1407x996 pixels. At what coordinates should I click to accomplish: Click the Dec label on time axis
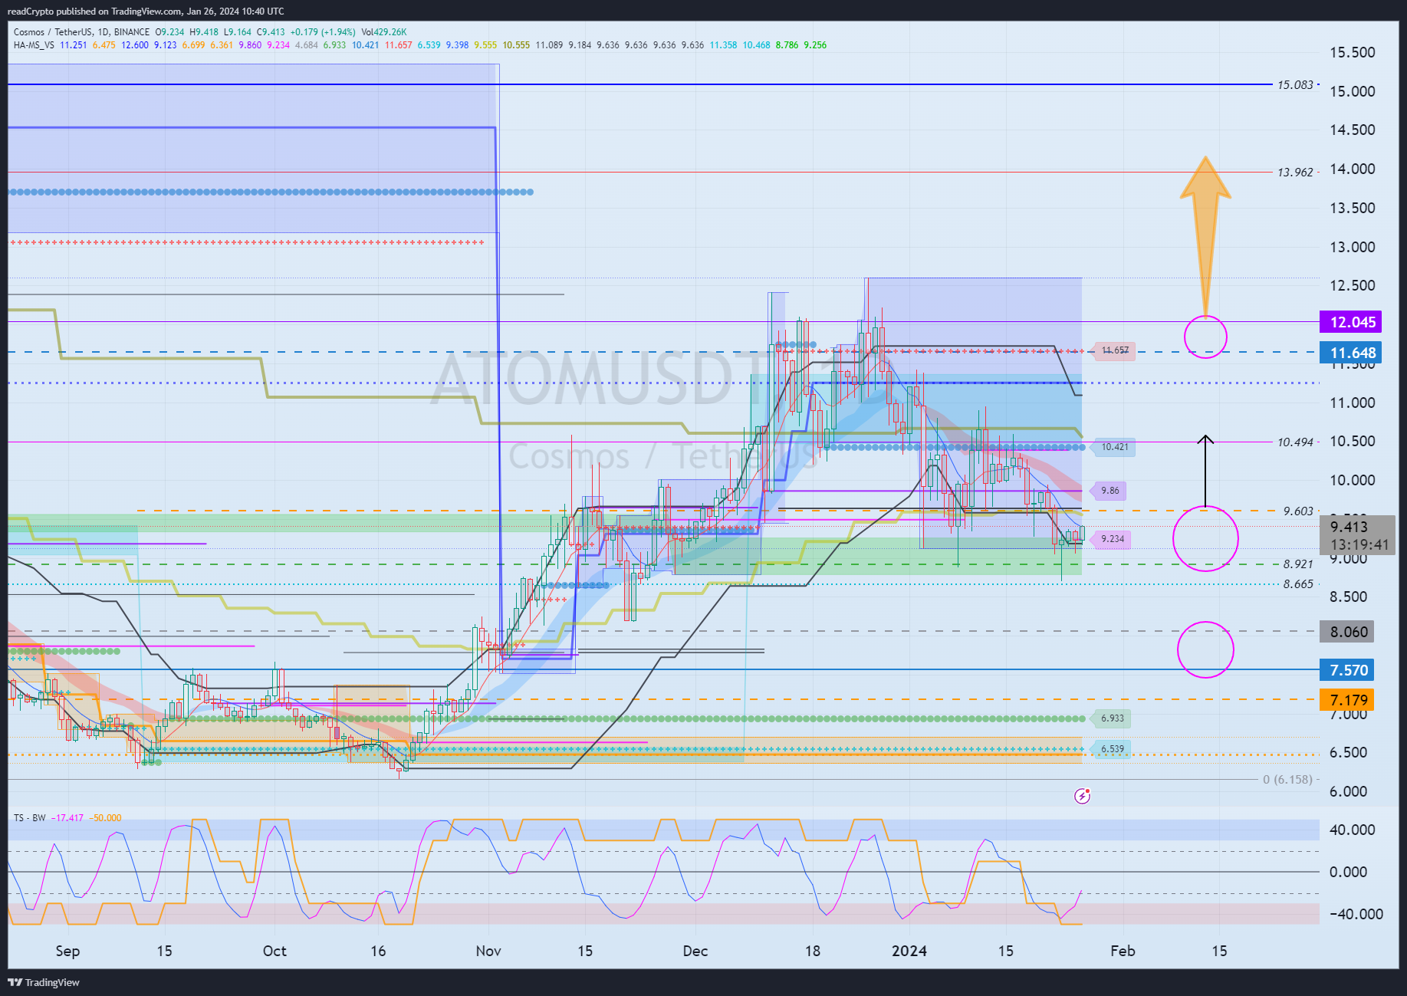click(x=695, y=951)
